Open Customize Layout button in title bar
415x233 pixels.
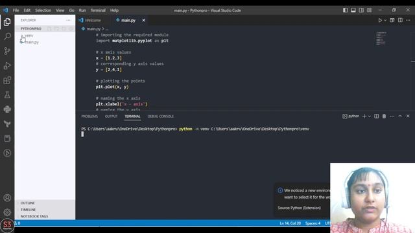point(369,10)
